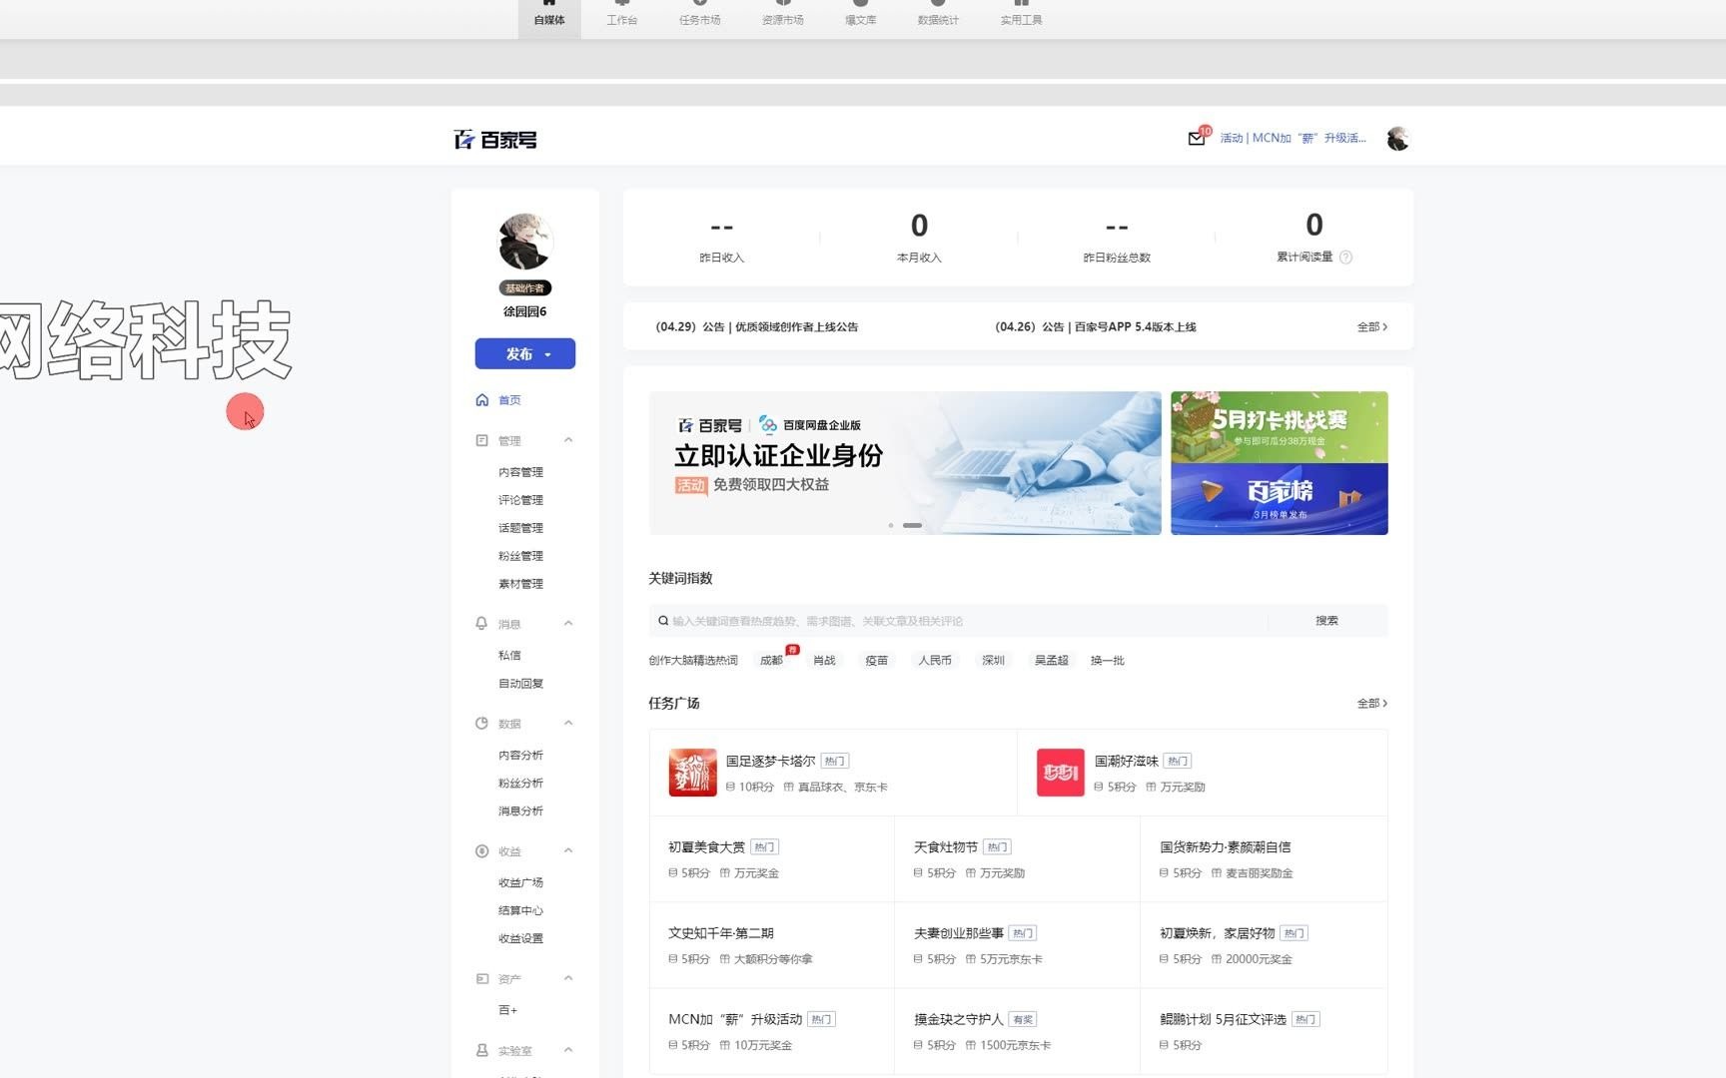The image size is (1726, 1078).
Task: Select the 成都 hot keyword
Action: pos(772,661)
